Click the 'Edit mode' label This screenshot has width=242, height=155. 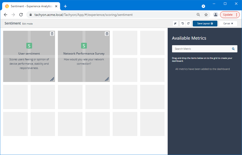tap(28, 24)
